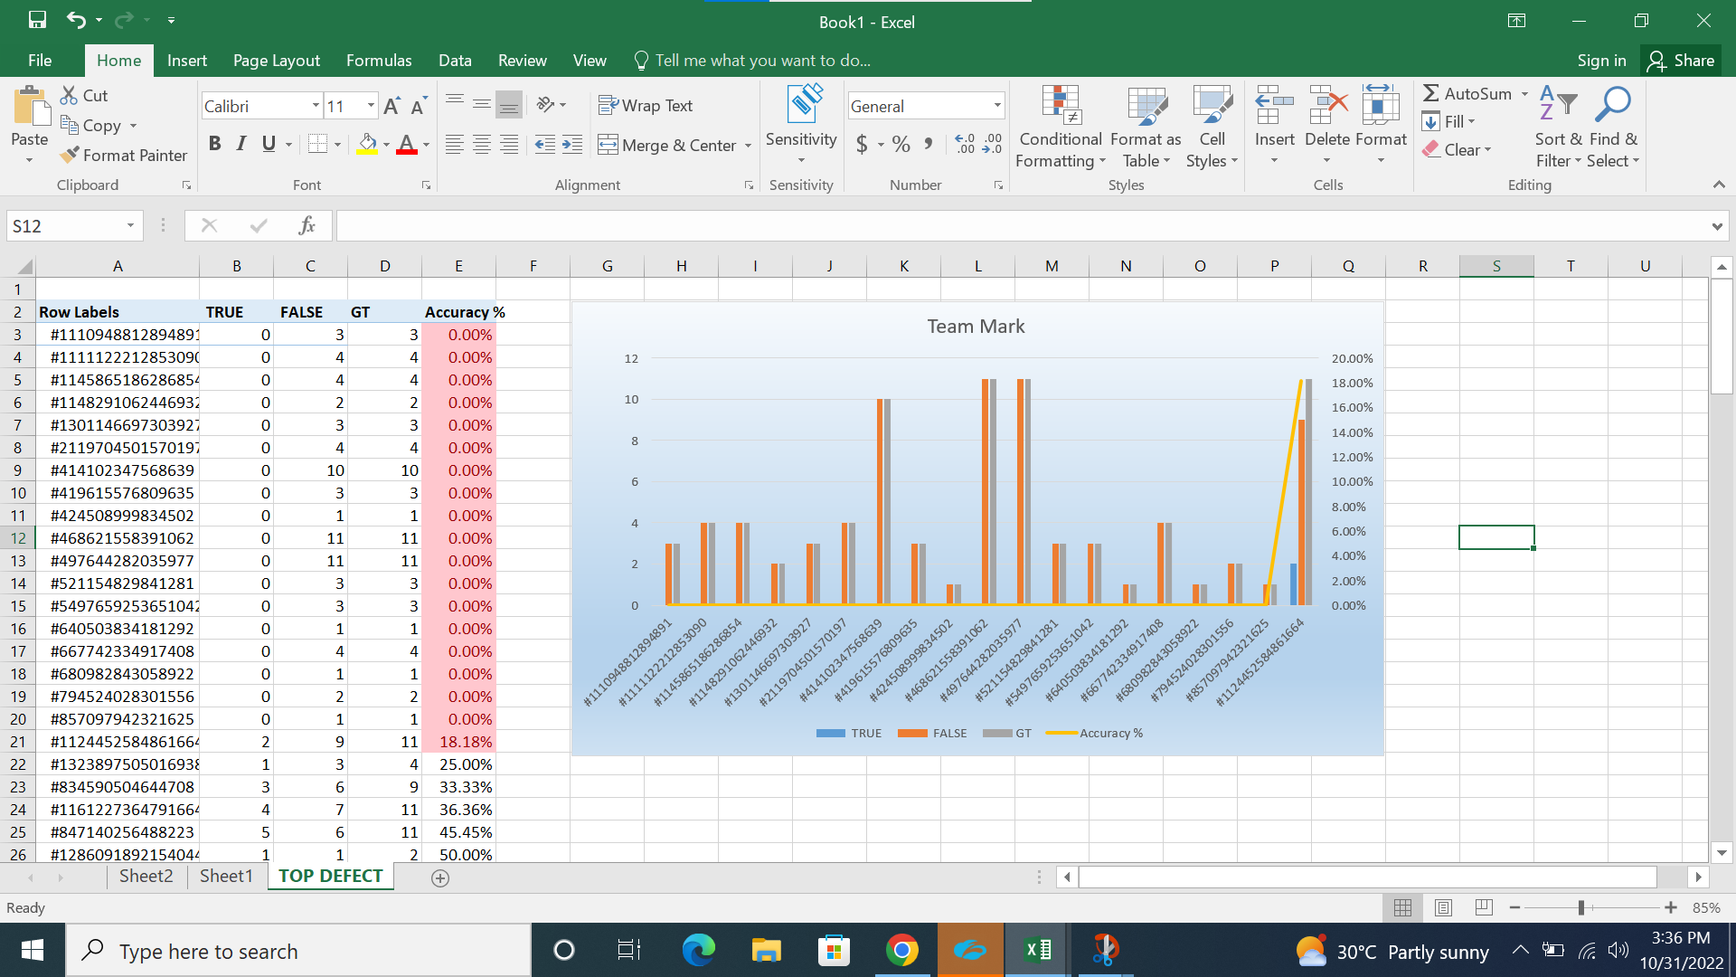The height and width of the screenshot is (977, 1736).
Task: Click the Borders icon
Action: click(x=316, y=144)
